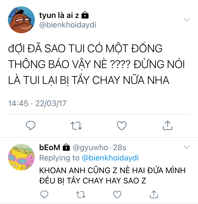Open bEoM's SpongeBob avatar
This screenshot has width=198, height=204.
(x=21, y=157)
